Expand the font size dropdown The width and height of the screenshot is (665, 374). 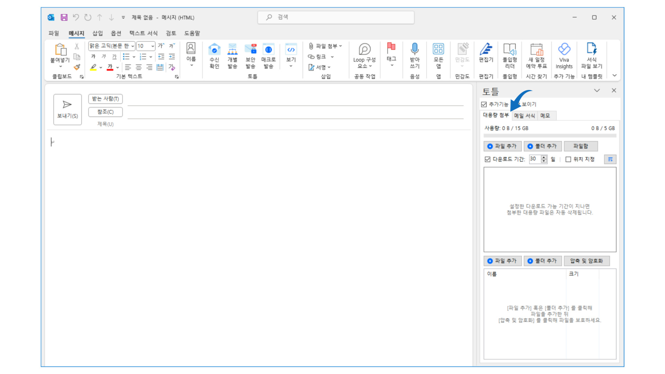[152, 46]
